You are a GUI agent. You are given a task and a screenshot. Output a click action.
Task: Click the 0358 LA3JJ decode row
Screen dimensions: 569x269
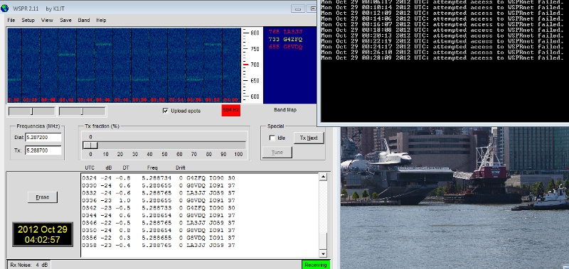click(x=159, y=246)
